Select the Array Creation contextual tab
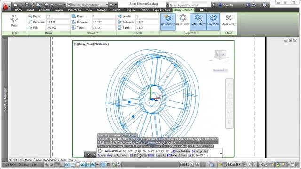 point(183,10)
